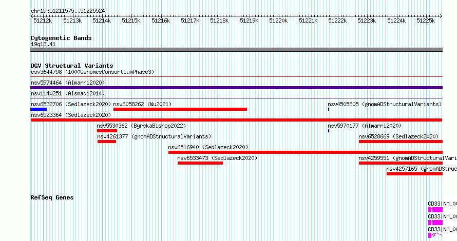Screen dimensions: 457x241
Task: Click the nsv4261377 gnomADStructuralVariants label
Action: (x=154, y=136)
